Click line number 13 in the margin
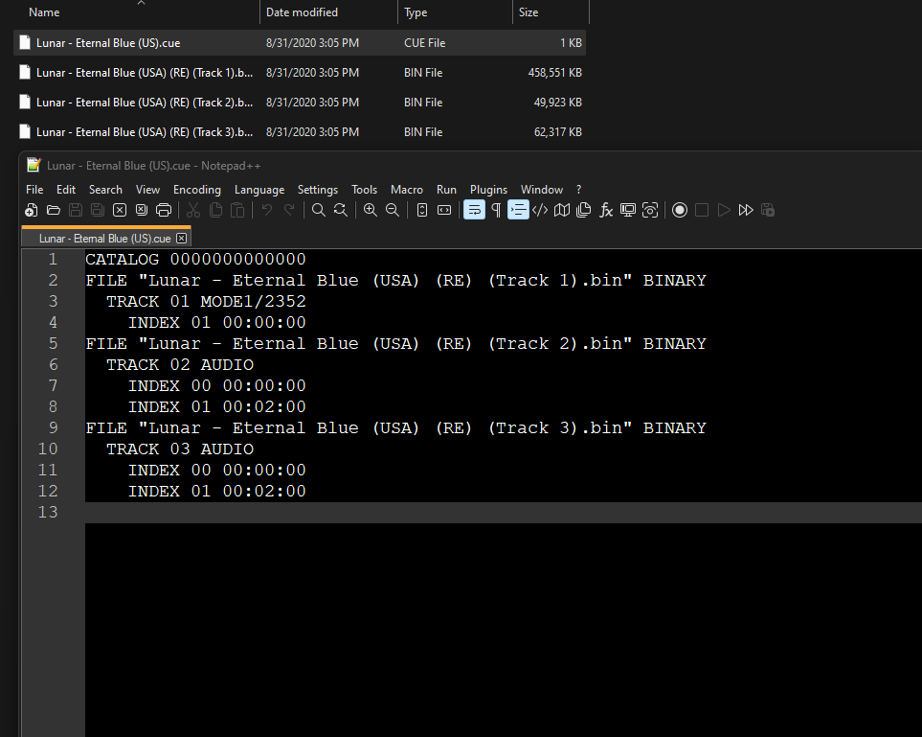Viewport: 922px width, 737px height. [48, 512]
